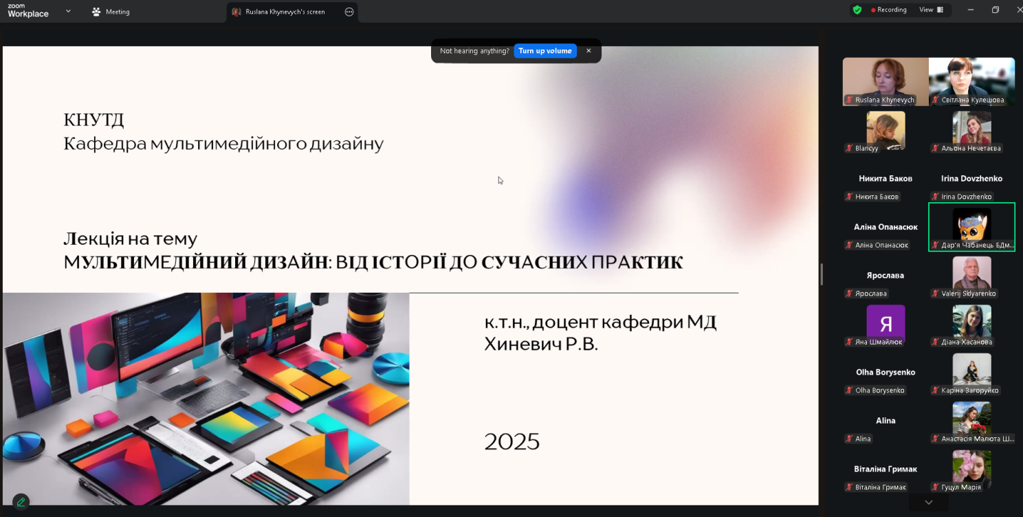Viewport: 1023px width, 517px height.
Task: Open the View layout menu
Action: pos(932,10)
